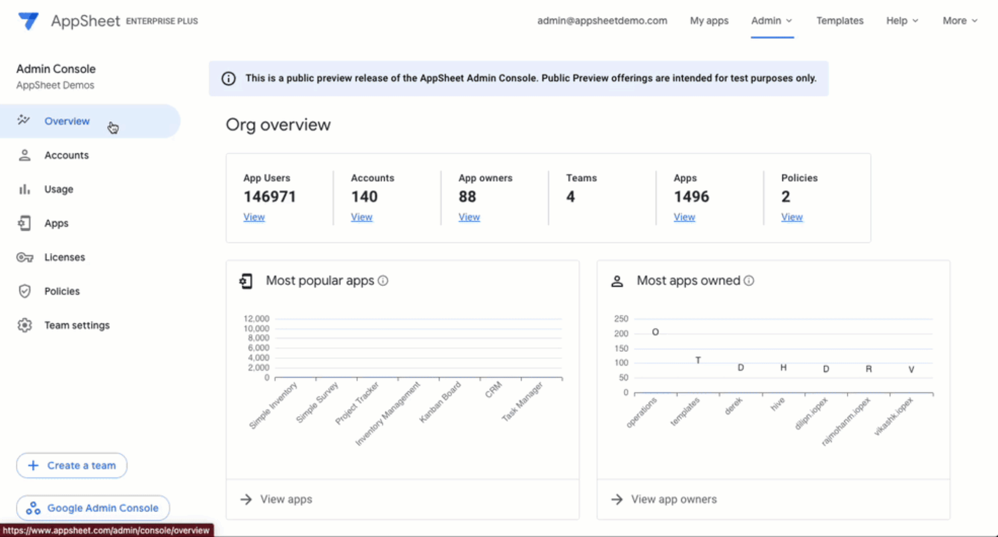Viewport: 998px width, 537px height.
Task: Click the templates data point labeled T
Action: [698, 360]
